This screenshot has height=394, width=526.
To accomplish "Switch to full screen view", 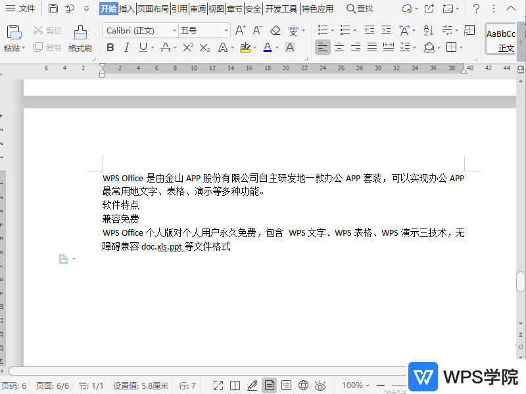I will 218,385.
